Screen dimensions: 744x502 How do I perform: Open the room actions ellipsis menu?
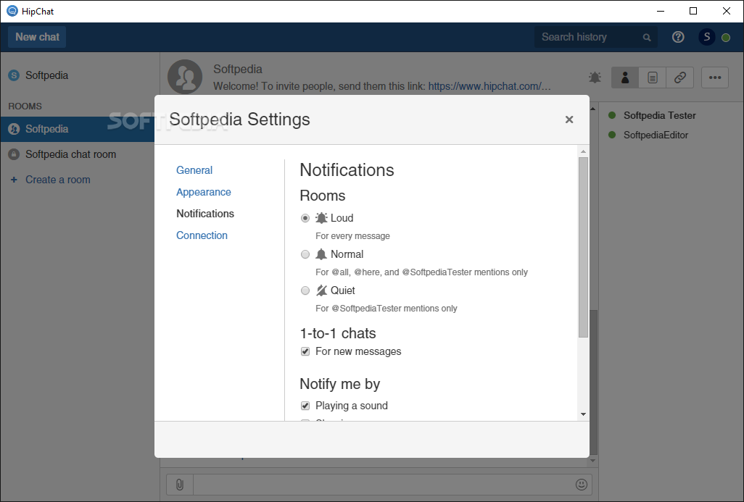[715, 78]
